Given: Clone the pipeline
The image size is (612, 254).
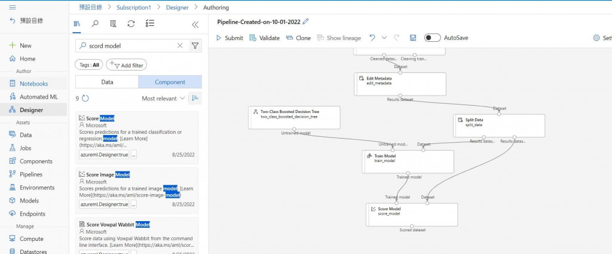Looking at the screenshot, I should coord(298,38).
